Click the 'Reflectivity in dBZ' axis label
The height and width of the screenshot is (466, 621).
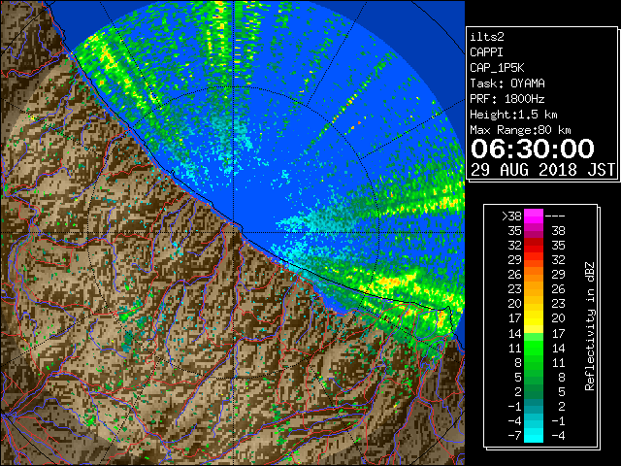point(590,326)
